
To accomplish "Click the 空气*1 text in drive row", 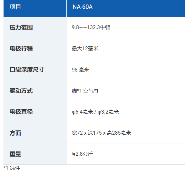I will (x=91, y=91).
